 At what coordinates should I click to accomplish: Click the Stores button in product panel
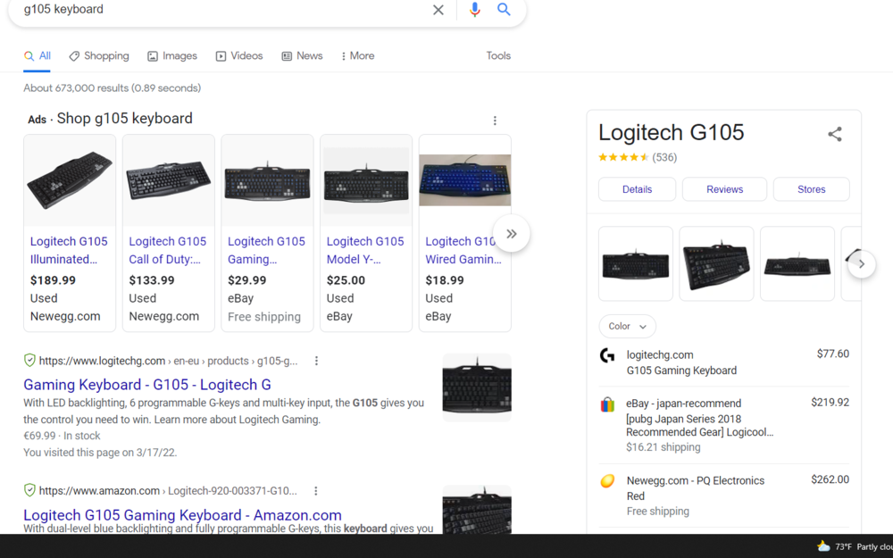(811, 189)
